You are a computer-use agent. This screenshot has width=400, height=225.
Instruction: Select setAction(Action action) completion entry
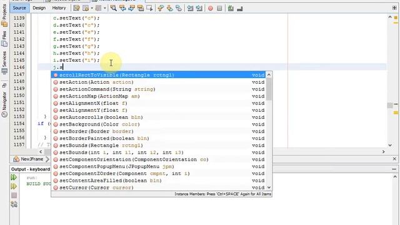pyautogui.click(x=158, y=82)
